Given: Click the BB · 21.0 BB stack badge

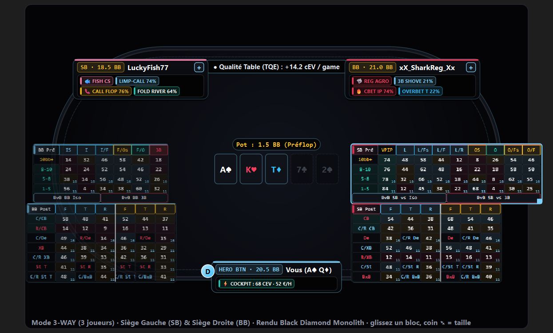Looking at the screenshot, I should click(x=373, y=67).
